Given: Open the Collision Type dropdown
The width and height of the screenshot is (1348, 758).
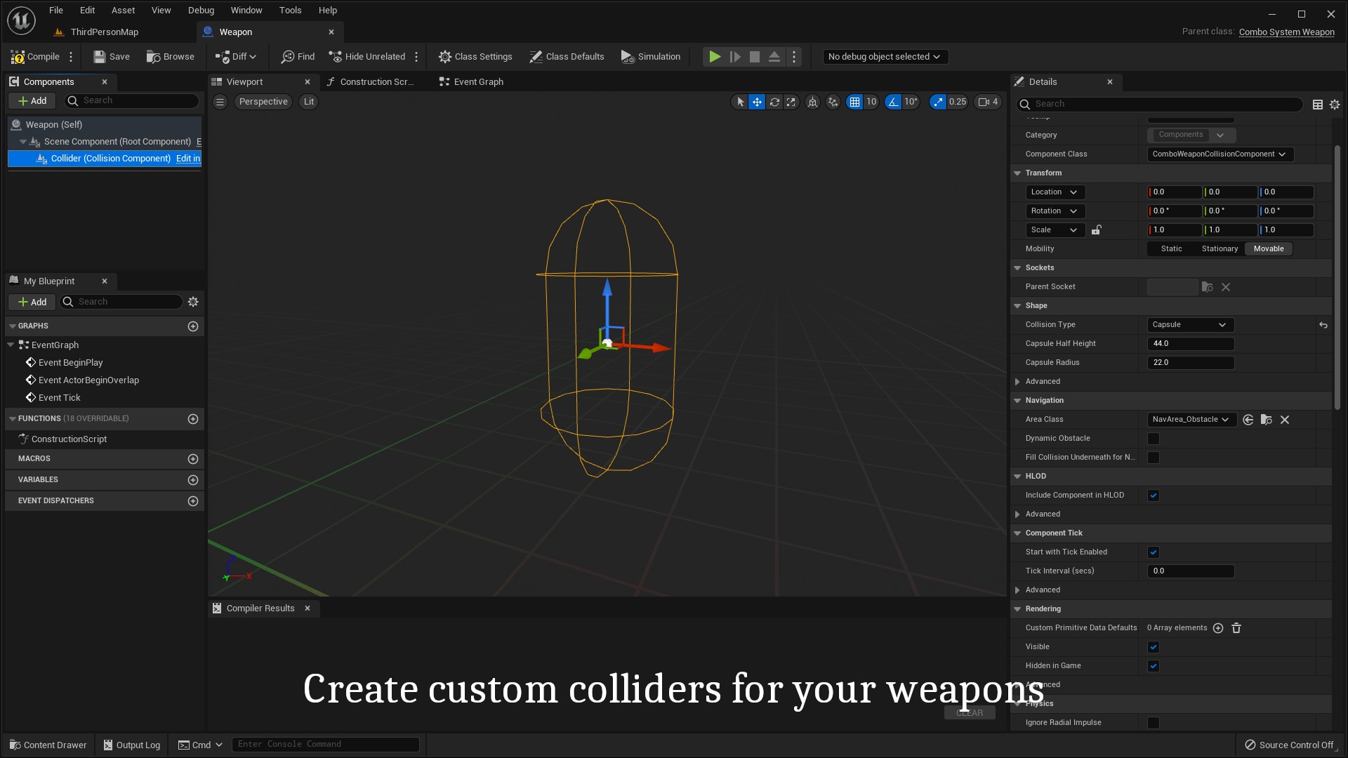Looking at the screenshot, I should pos(1189,324).
